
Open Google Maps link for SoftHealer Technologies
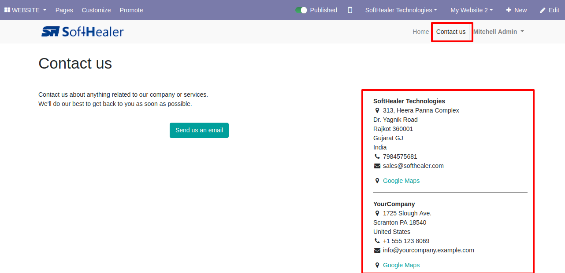pyautogui.click(x=401, y=181)
